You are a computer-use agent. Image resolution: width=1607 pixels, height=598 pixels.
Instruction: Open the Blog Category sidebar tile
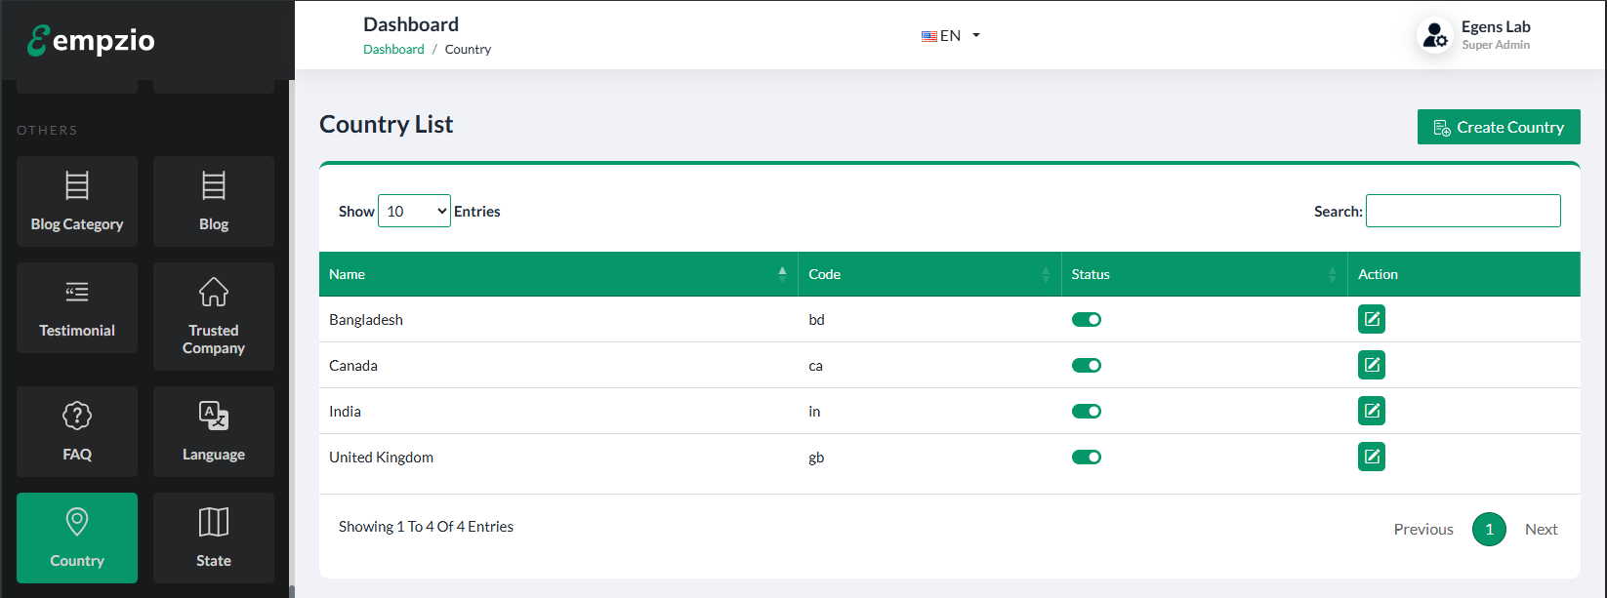coord(77,201)
